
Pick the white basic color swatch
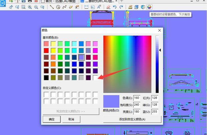95,78
